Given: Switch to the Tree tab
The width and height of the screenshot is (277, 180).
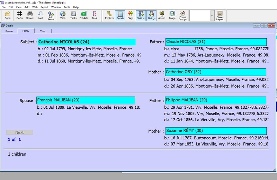Looking at the screenshot, I should pyautogui.click(x=43, y=31).
